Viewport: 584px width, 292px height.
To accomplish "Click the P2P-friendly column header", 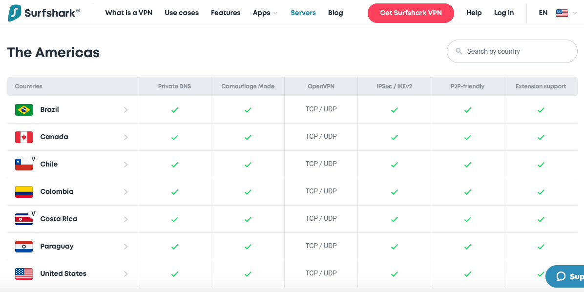I will pos(467,86).
